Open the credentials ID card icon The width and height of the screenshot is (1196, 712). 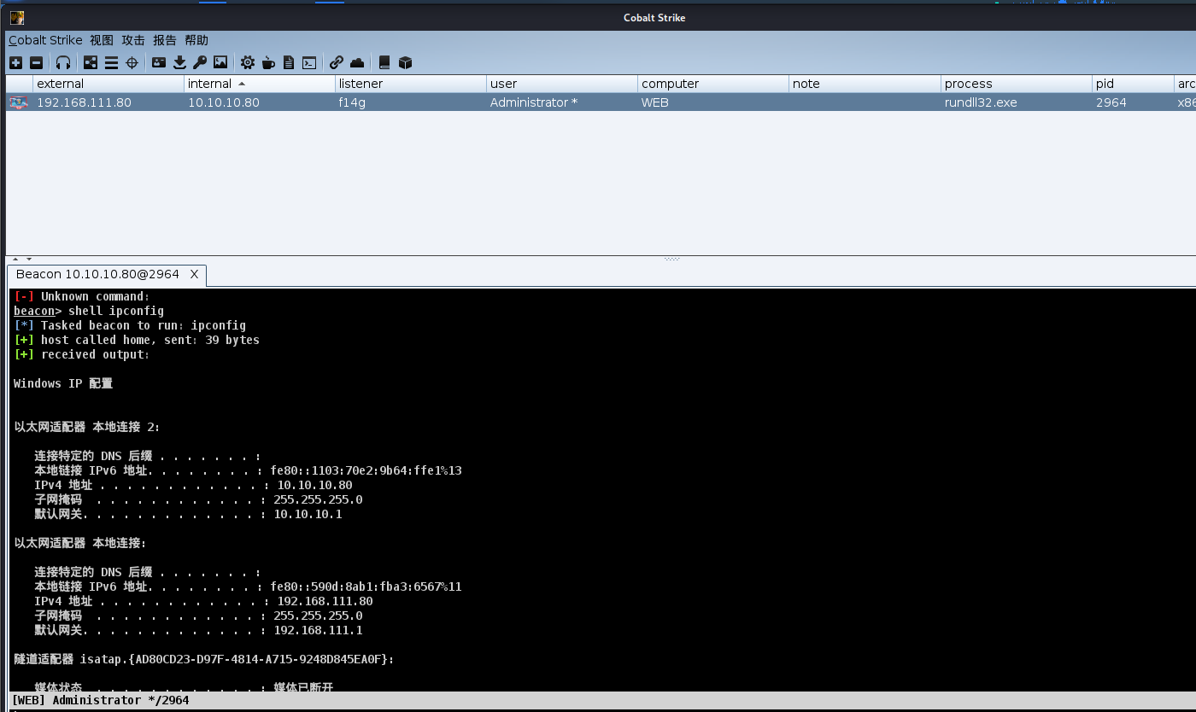tap(159, 62)
